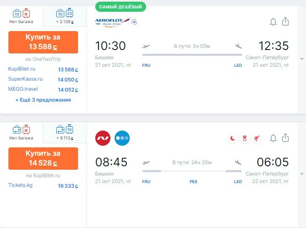Buy the ticket for 14 528 som
Image resolution: width=306 pixels, height=228 pixels.
point(43,158)
